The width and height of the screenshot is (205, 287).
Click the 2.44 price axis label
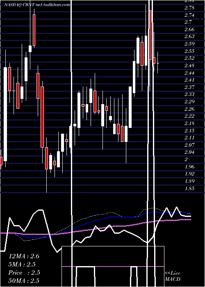189,73
